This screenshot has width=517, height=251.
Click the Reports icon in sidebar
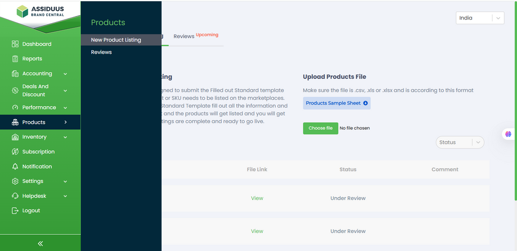tap(15, 59)
